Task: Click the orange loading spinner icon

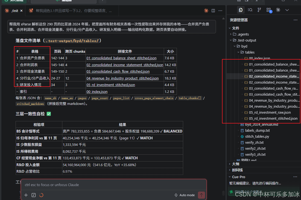Action: pos(41,195)
